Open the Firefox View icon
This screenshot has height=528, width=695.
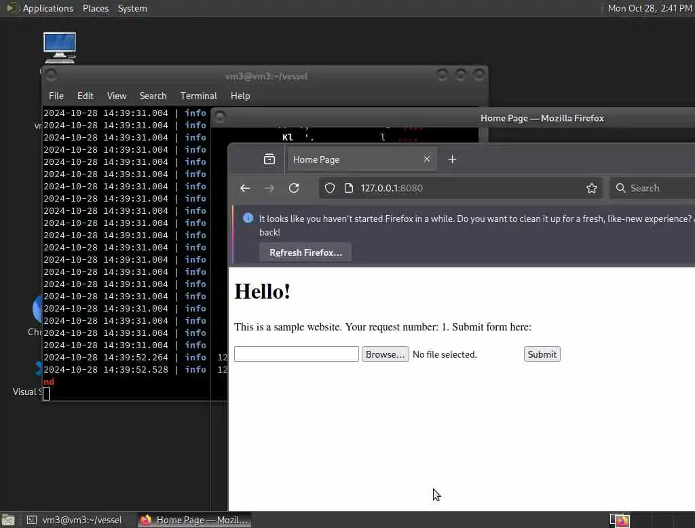click(269, 159)
